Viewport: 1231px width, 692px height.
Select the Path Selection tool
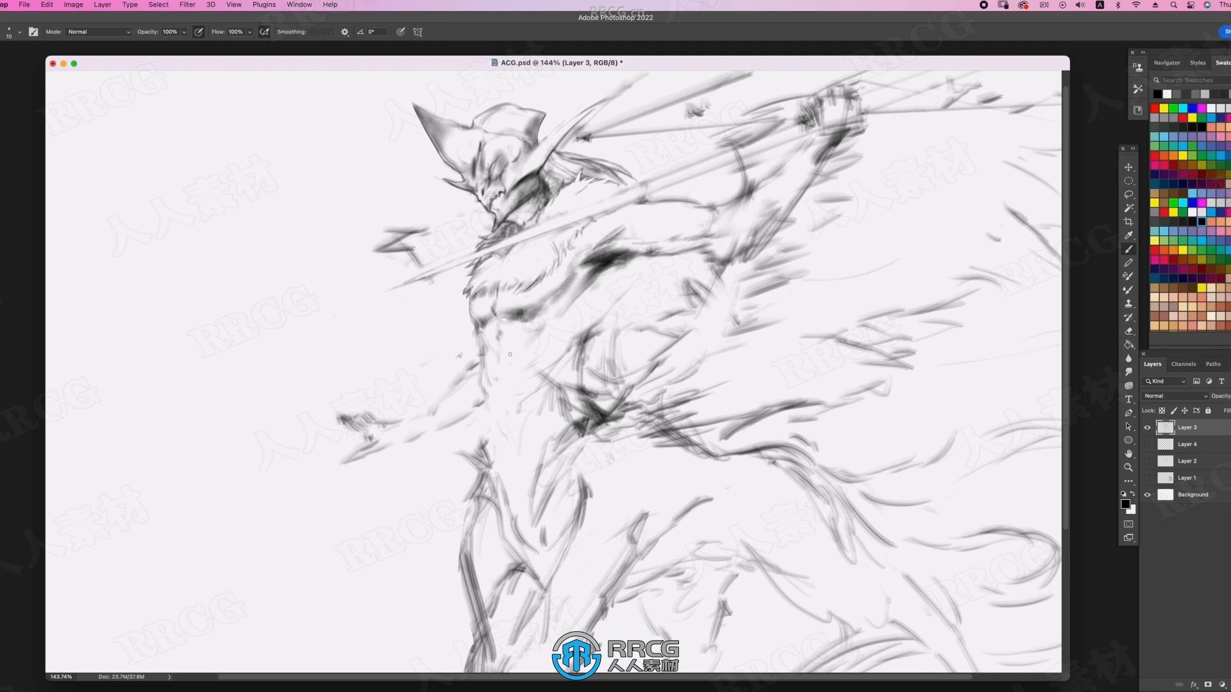click(x=1128, y=426)
